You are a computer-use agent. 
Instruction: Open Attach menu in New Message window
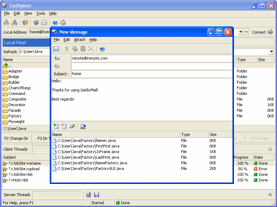[x=80, y=40]
